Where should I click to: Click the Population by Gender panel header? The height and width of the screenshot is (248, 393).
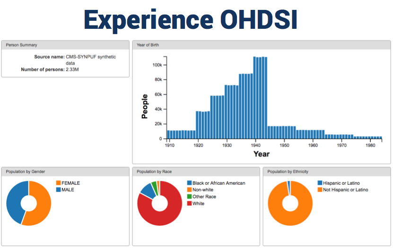coord(65,171)
